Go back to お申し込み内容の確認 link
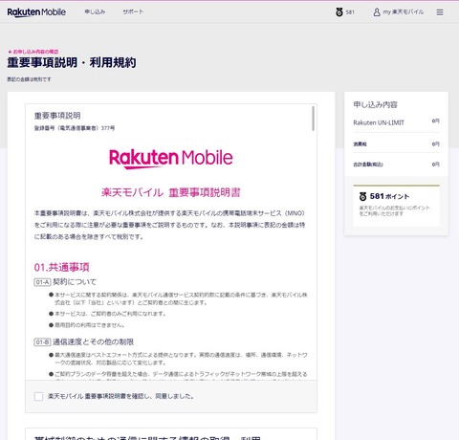This screenshot has width=459, height=440. [x=35, y=52]
